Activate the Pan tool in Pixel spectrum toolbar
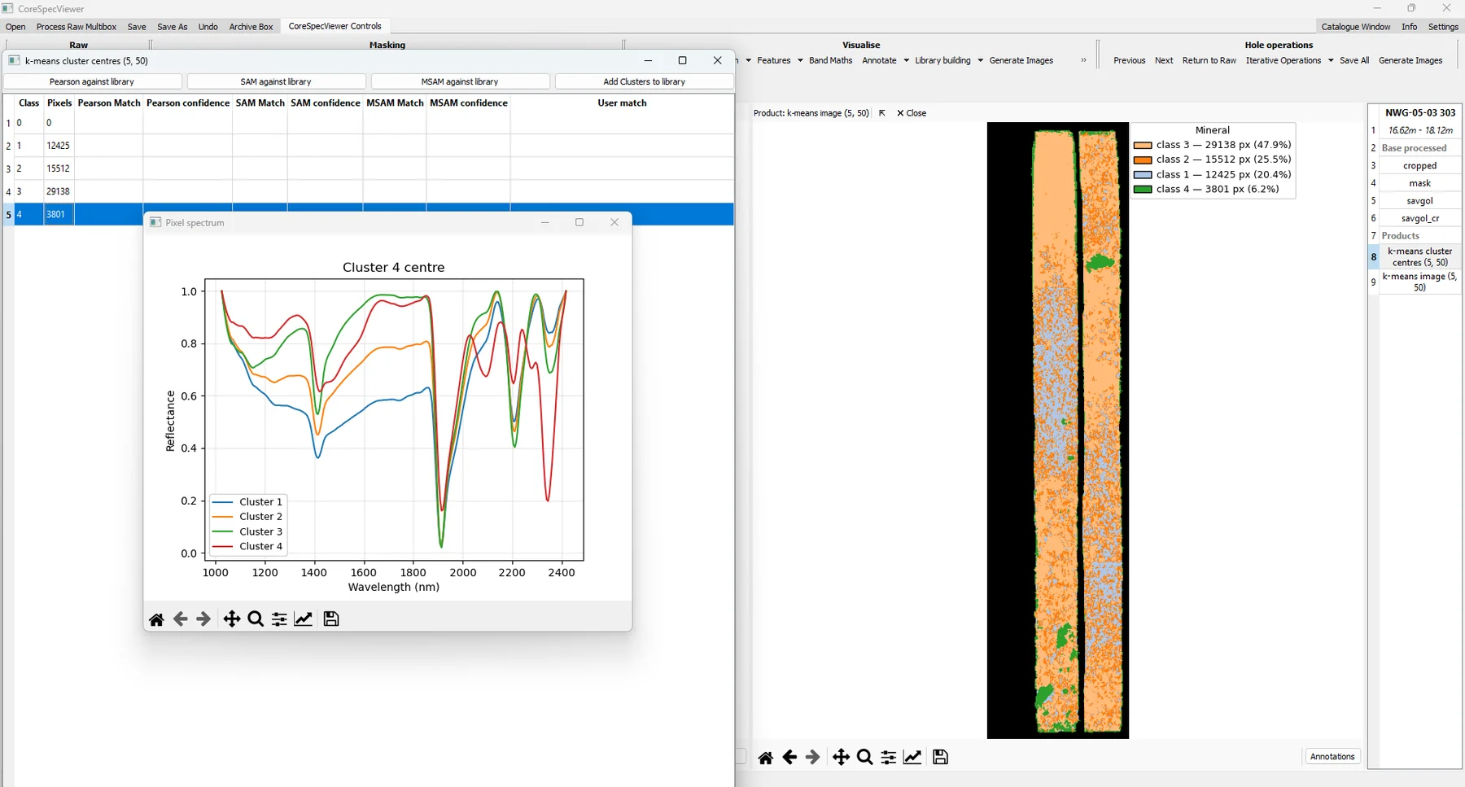Viewport: 1465px width, 787px height. pos(232,619)
